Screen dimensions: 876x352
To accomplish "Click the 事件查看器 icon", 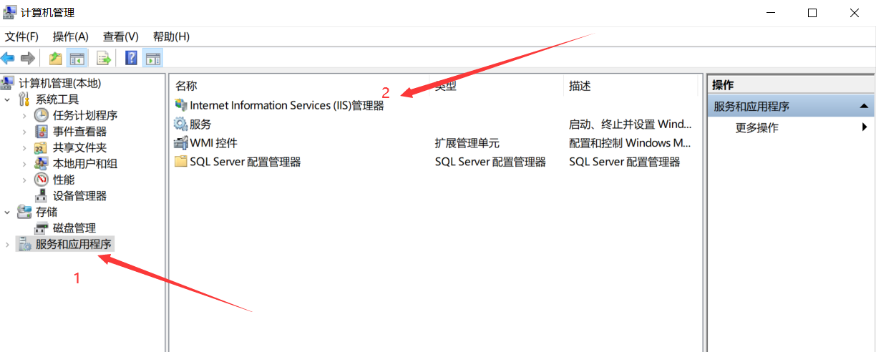I will pos(42,131).
